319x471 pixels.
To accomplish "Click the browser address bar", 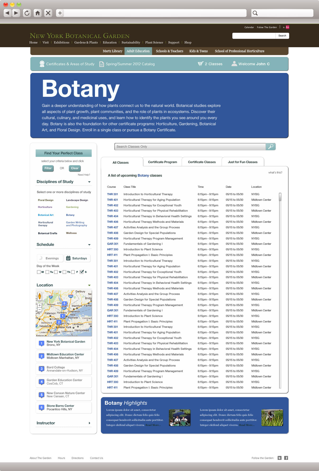I will [x=155, y=13].
